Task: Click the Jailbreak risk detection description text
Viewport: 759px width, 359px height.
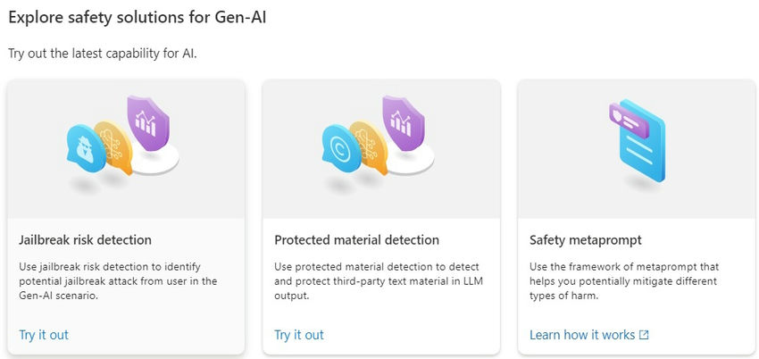Action: (x=118, y=280)
